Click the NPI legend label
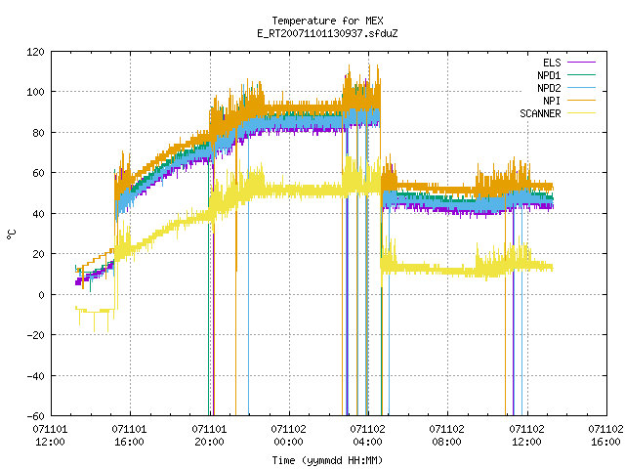This screenshot has height=469, width=625. click(x=552, y=101)
